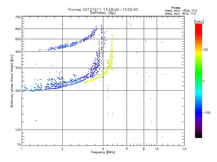Screen dimensions: 217x162
Task: Click the y-axis tick label '400'
Action: click(18, 52)
